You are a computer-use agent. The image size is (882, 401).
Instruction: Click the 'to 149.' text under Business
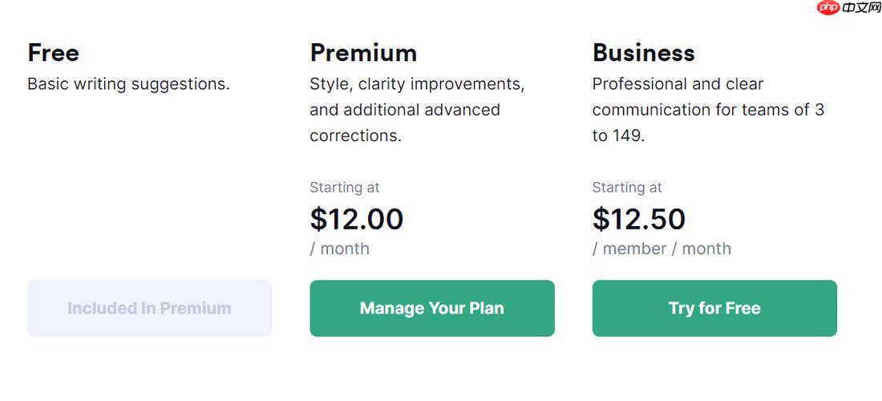618,136
